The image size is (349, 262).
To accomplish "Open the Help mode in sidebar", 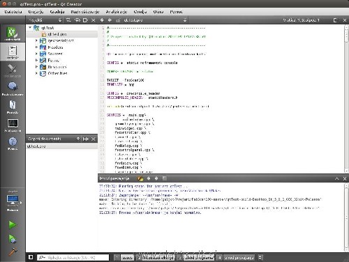I will coord(13,143).
